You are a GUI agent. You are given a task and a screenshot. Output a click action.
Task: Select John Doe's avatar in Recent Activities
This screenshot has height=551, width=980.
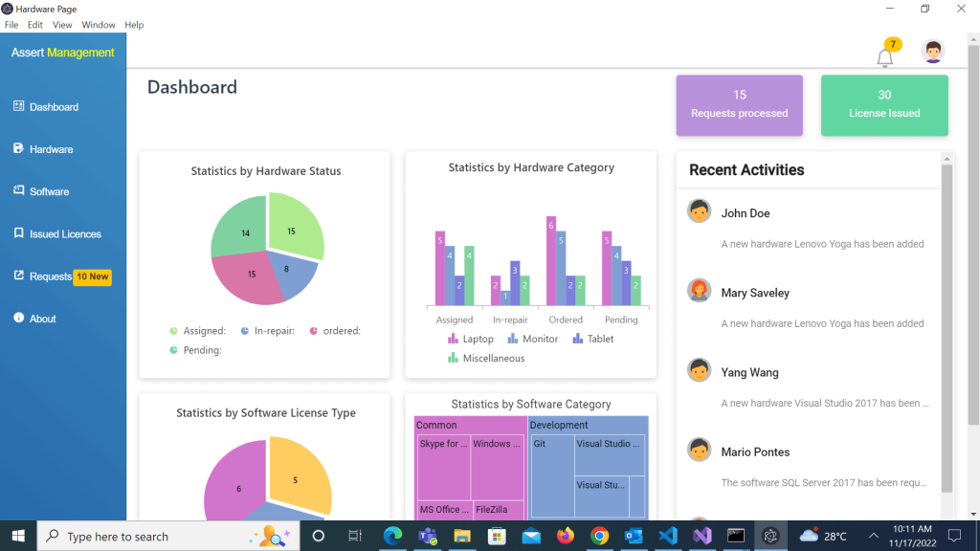coord(699,211)
